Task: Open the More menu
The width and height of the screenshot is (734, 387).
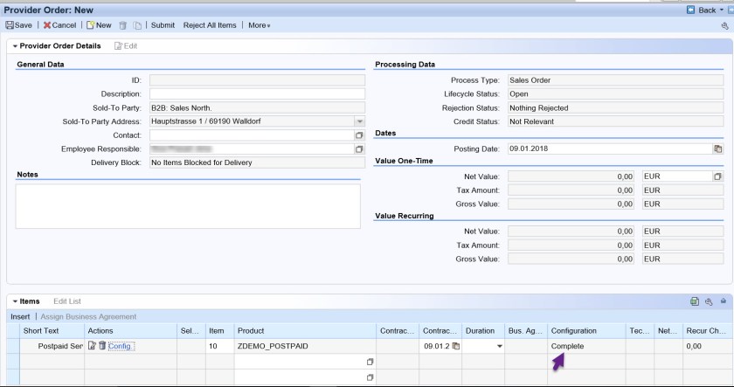Action: pyautogui.click(x=259, y=25)
